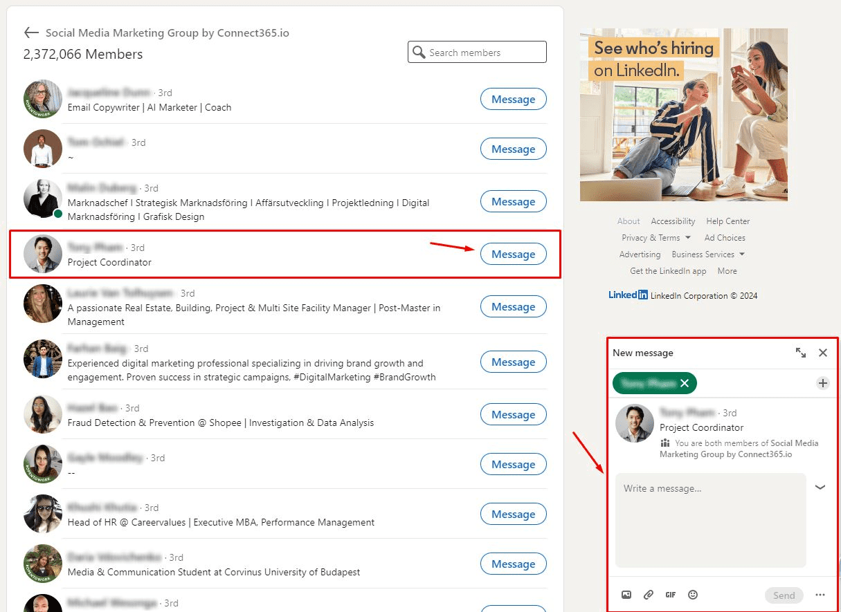Close the New message window
The height and width of the screenshot is (612, 841).
pyautogui.click(x=823, y=353)
